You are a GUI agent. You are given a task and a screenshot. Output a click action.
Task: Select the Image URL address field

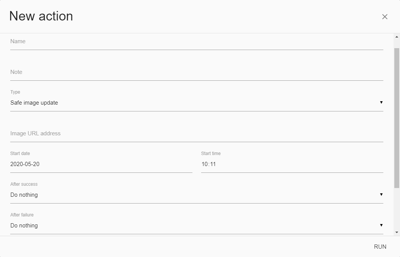[x=197, y=134]
